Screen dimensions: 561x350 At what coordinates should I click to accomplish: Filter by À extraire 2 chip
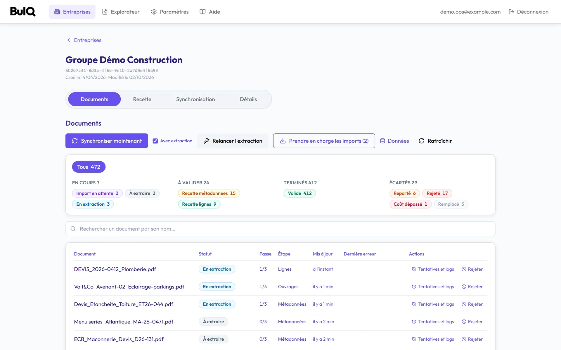pyautogui.click(x=142, y=193)
